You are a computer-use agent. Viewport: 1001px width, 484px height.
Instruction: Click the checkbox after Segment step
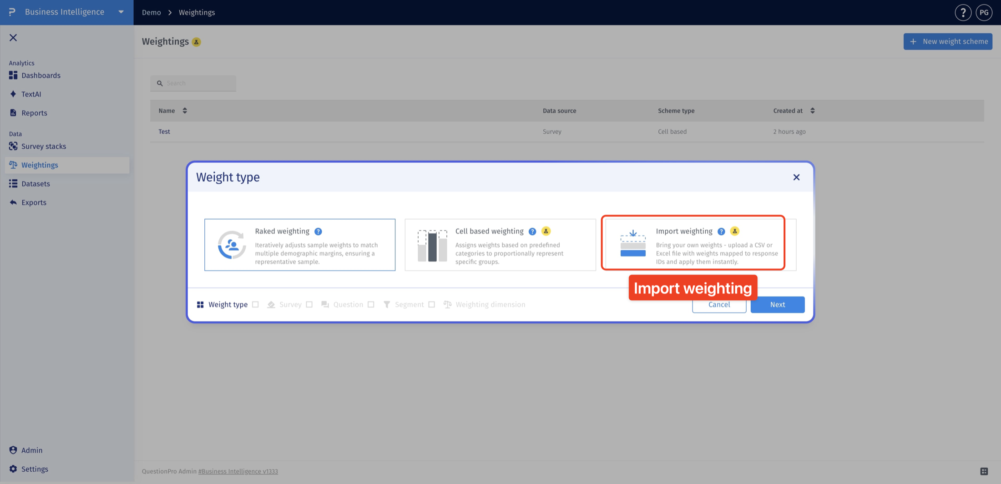coord(431,305)
